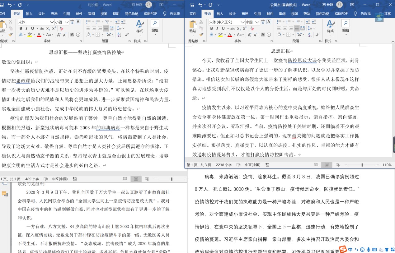
Task: Click the clear formatting eraser in left window
Action: [x=61, y=28]
